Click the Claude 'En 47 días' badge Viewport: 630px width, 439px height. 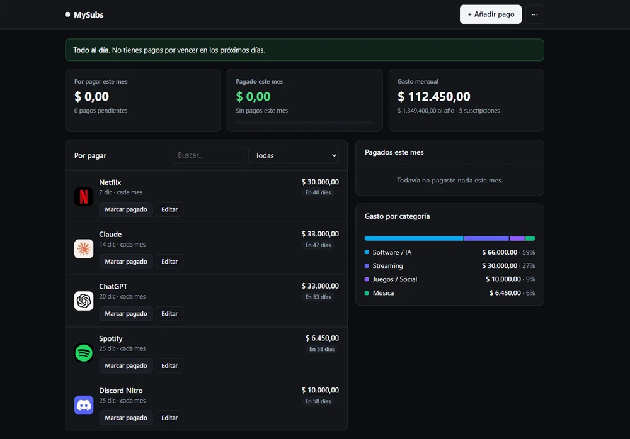coord(318,245)
